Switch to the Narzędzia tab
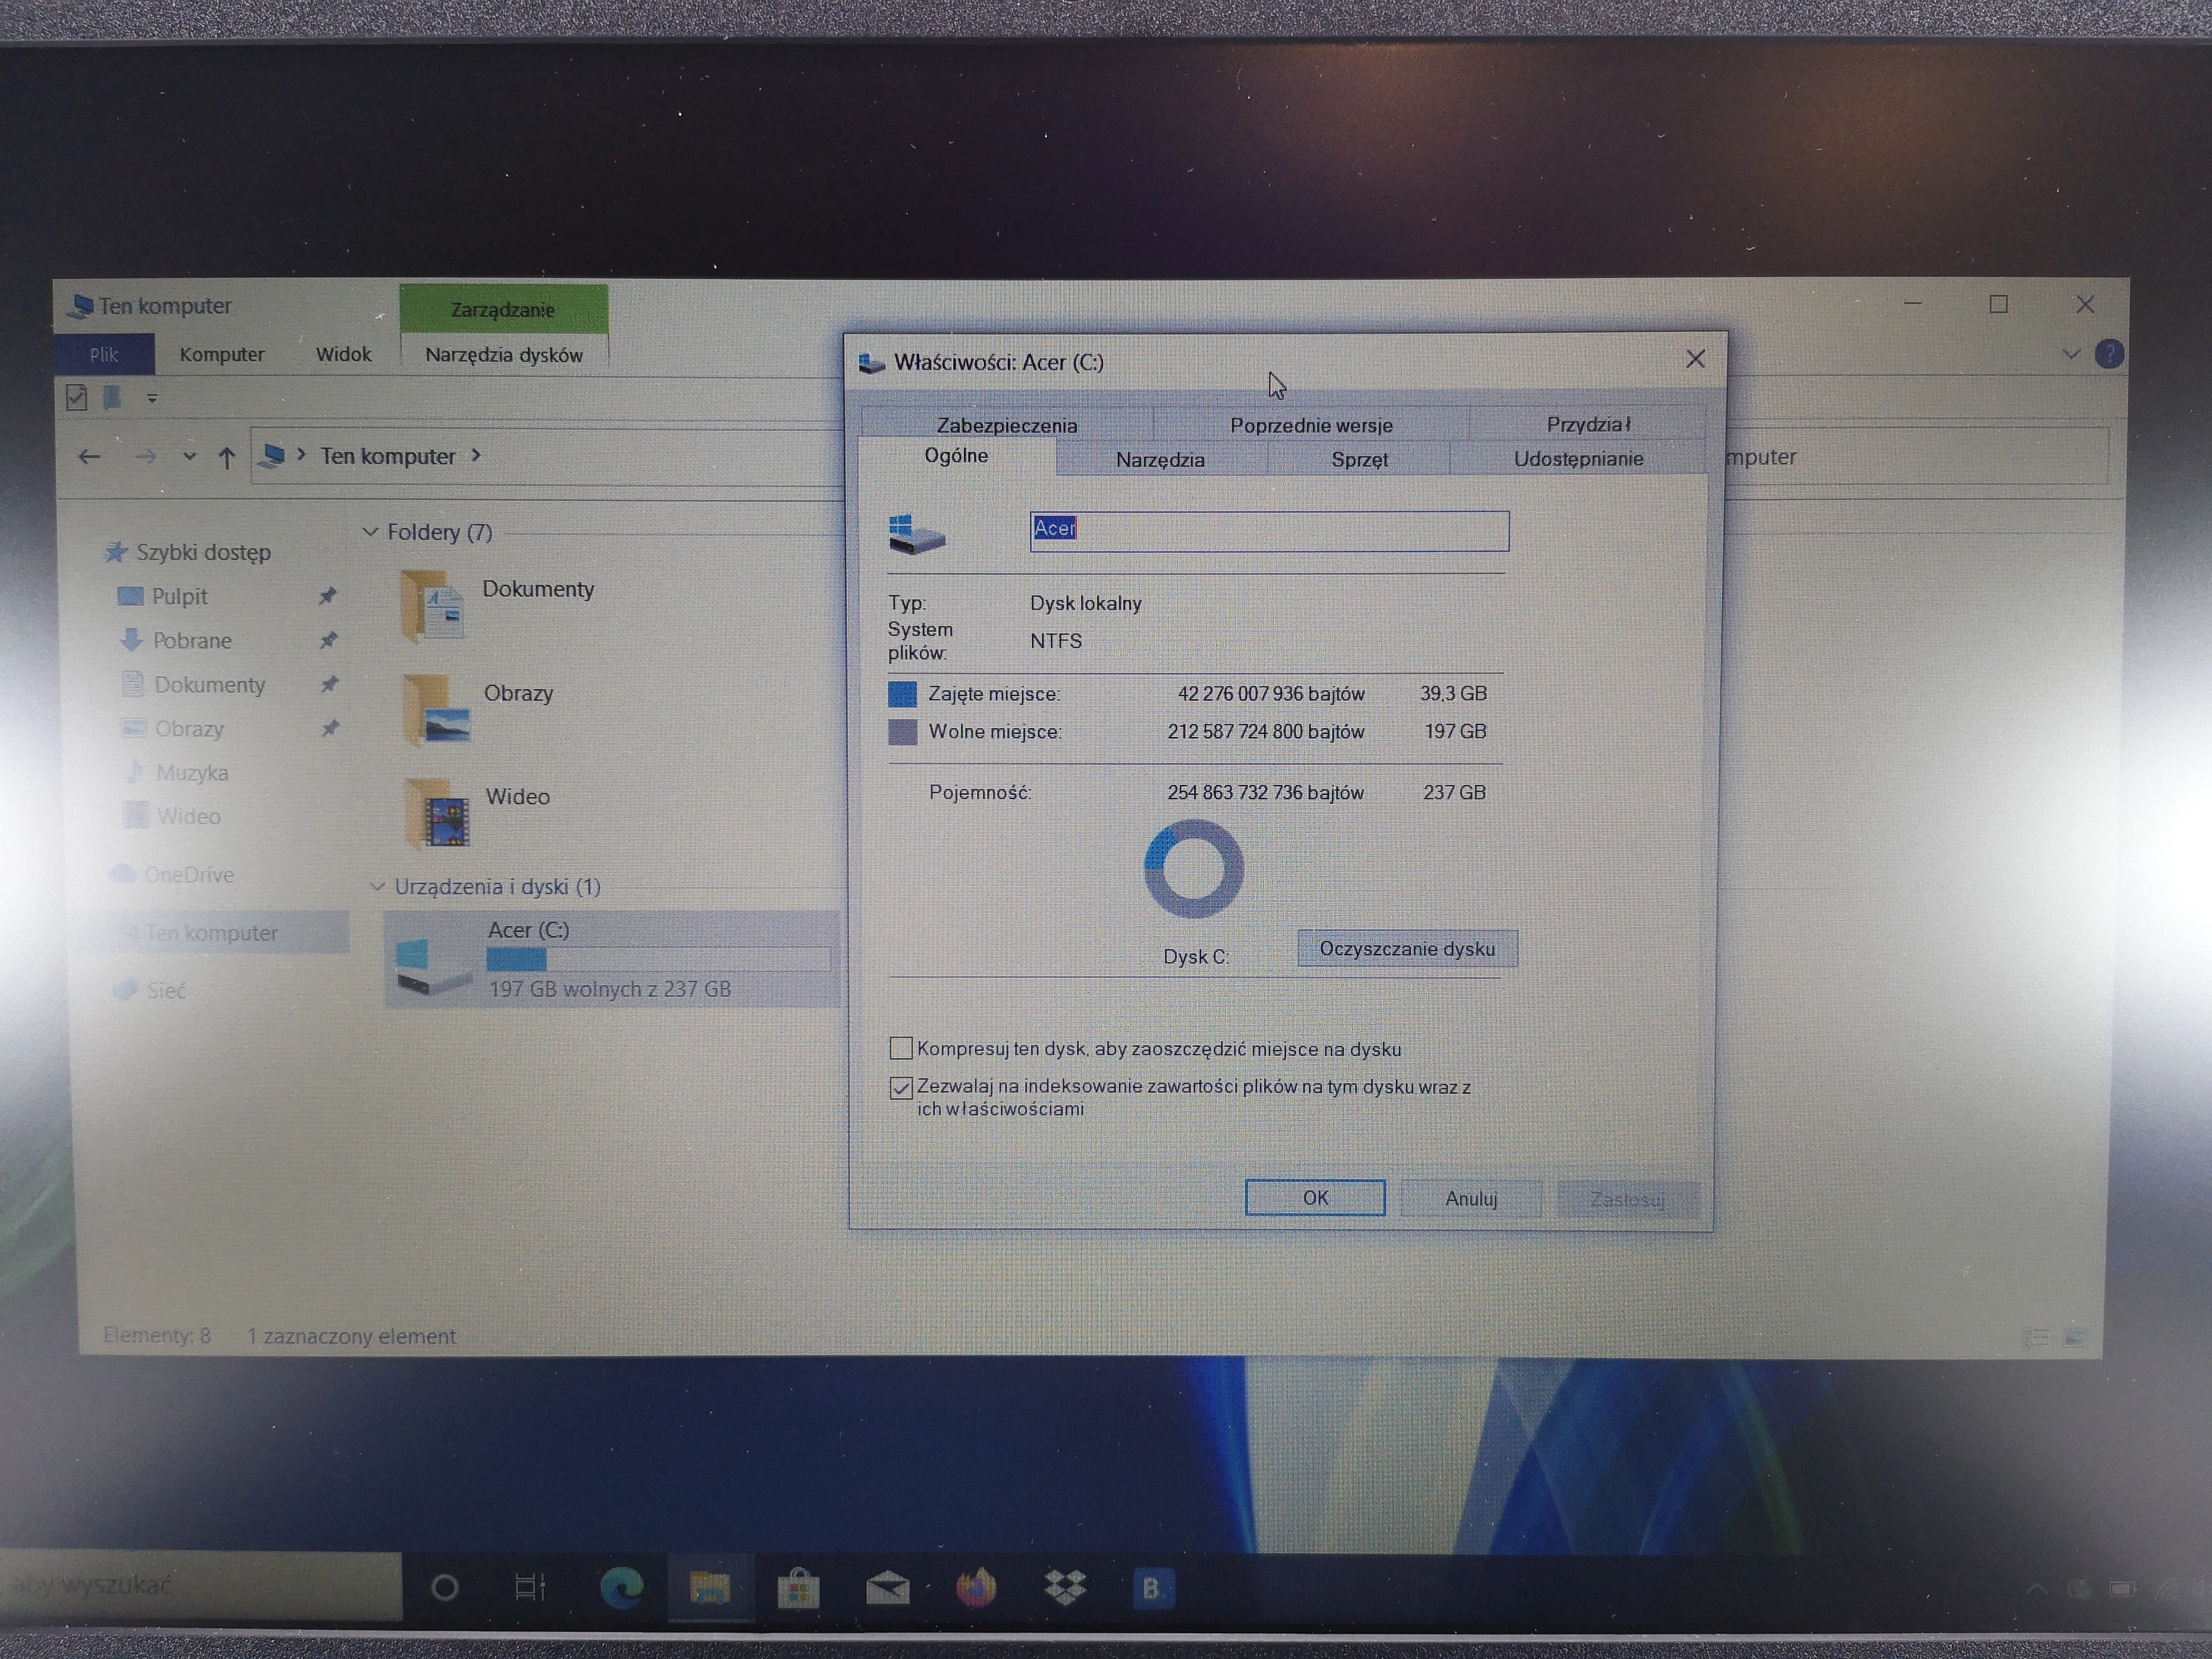The width and height of the screenshot is (2212, 1659). pyautogui.click(x=1160, y=460)
